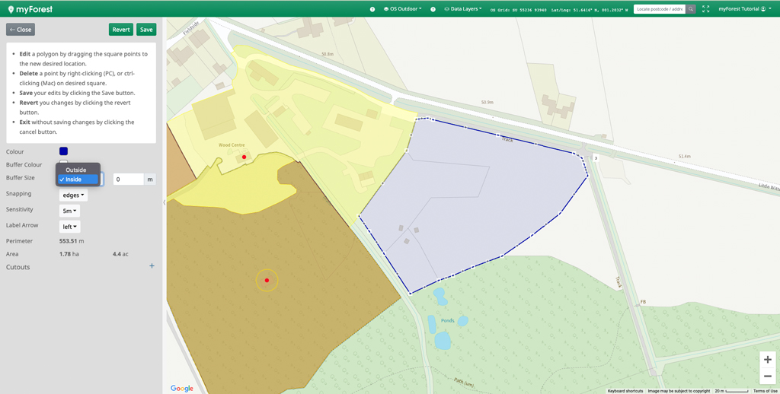780x394 pixels.
Task: Click the red point at Wood Centre
Action: [x=244, y=157]
